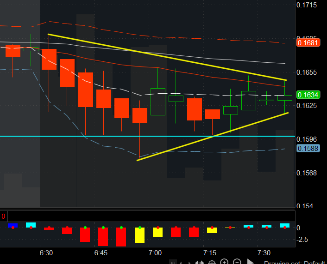
Task: Click the red 0.1681 price bubble
Action: click(308, 43)
